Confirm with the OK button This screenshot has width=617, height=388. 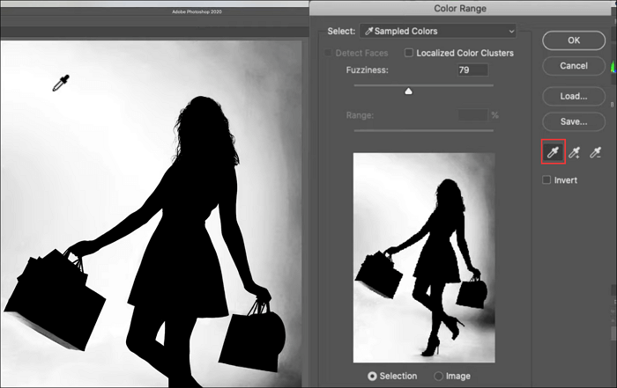(x=573, y=40)
